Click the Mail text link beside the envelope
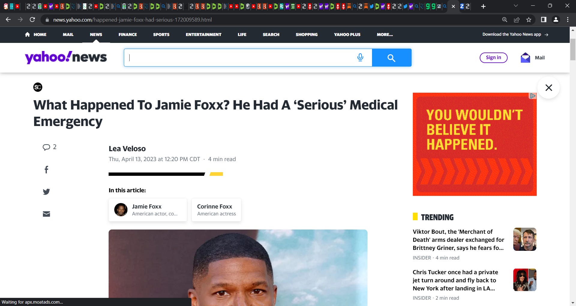This screenshot has height=306, width=576. 540,58
